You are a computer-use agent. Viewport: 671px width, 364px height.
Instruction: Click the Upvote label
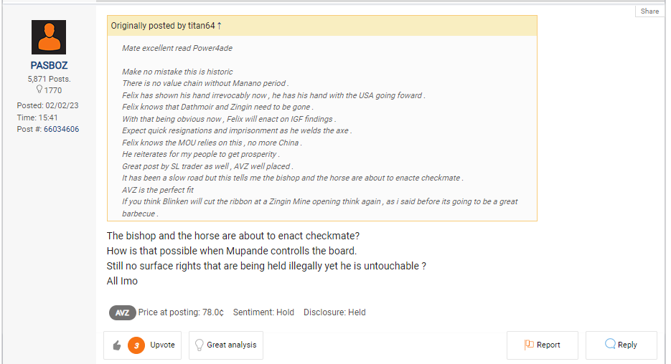click(x=162, y=345)
